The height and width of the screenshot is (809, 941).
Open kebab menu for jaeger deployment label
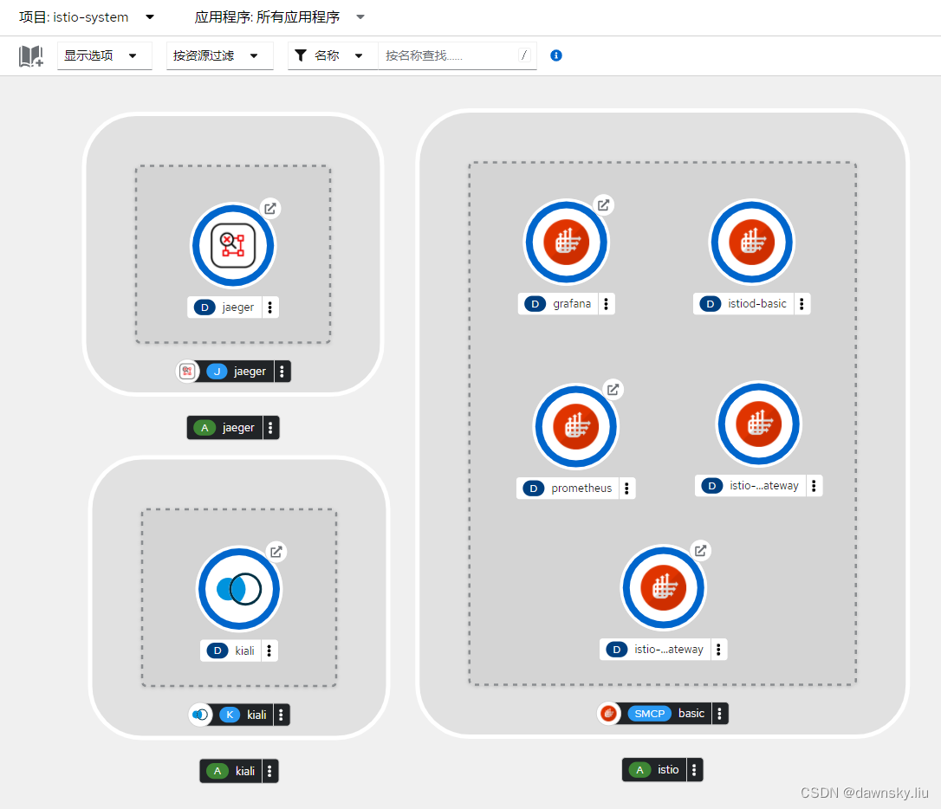click(x=270, y=307)
